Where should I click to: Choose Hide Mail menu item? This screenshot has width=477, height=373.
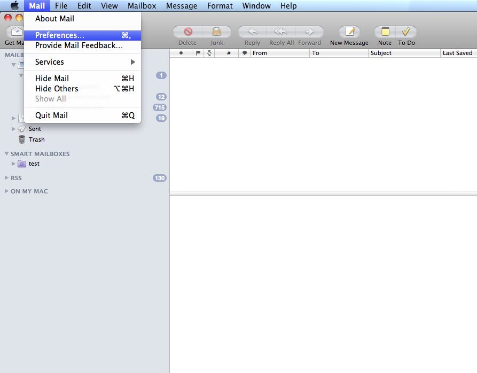click(x=82, y=79)
